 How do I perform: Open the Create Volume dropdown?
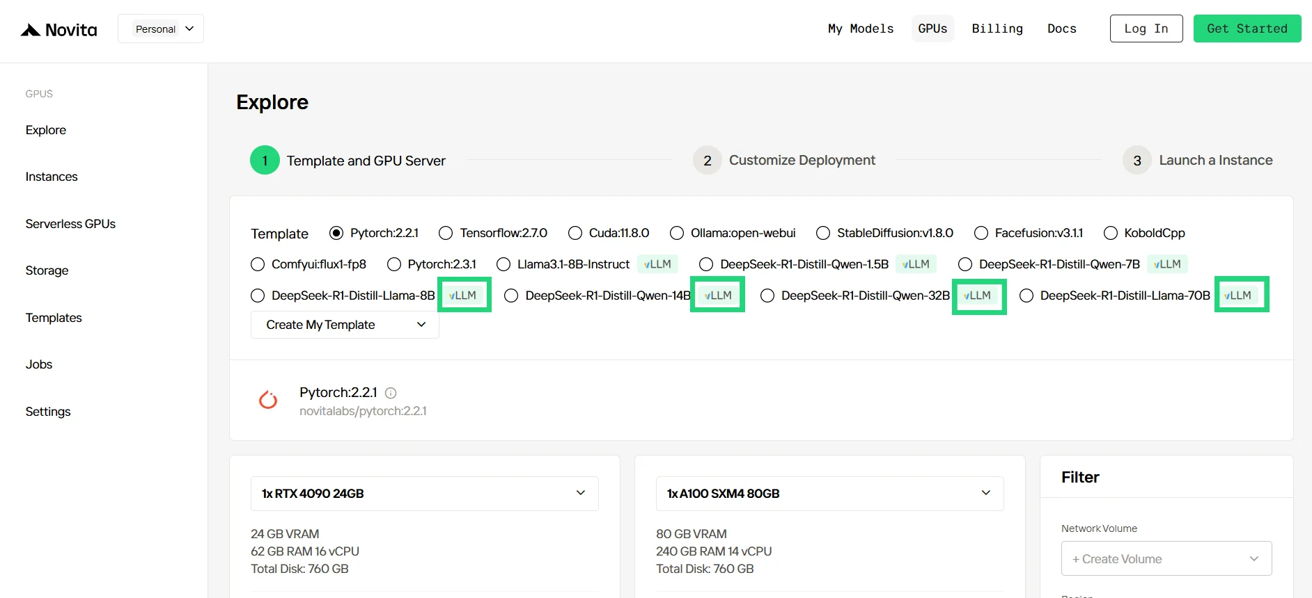[1166, 558]
